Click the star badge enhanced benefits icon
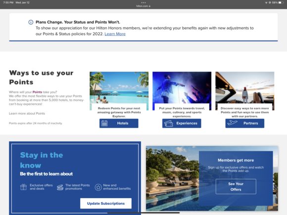This screenshot has height=215, width=287. click(98, 187)
